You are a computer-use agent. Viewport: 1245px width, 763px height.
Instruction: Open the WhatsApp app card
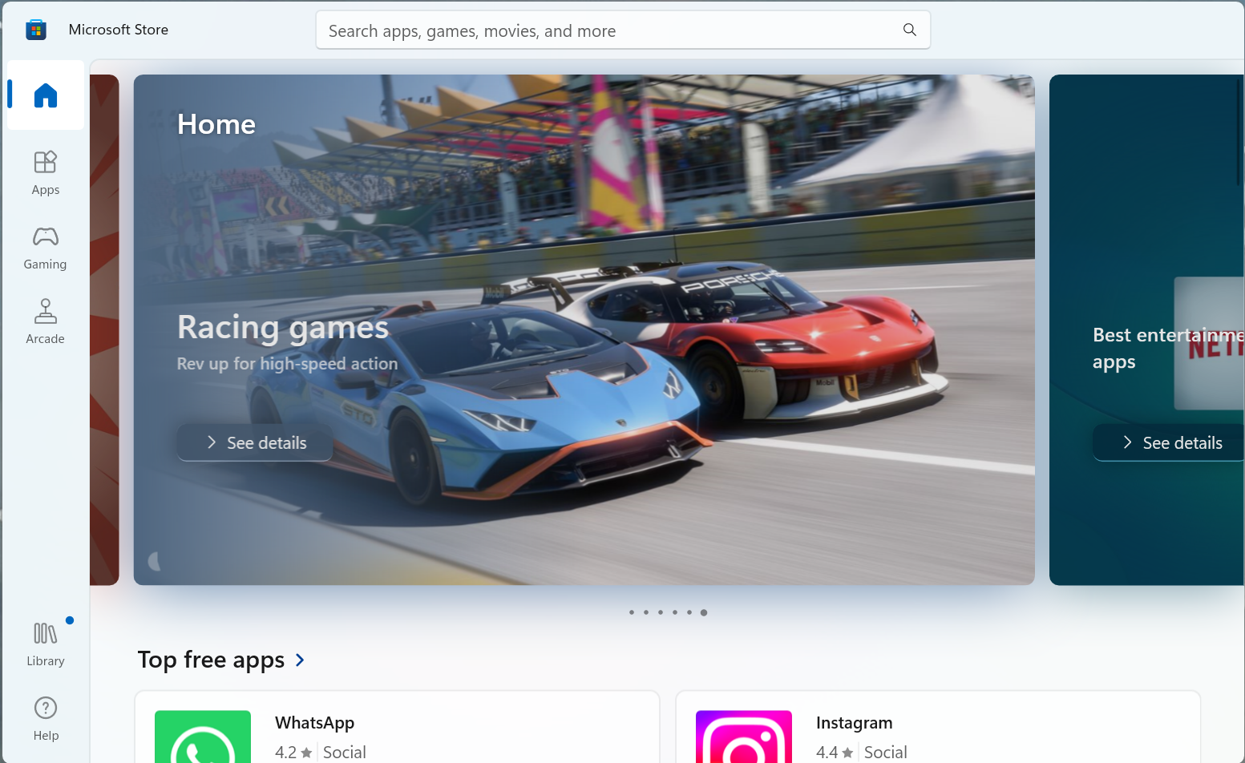pos(397,728)
